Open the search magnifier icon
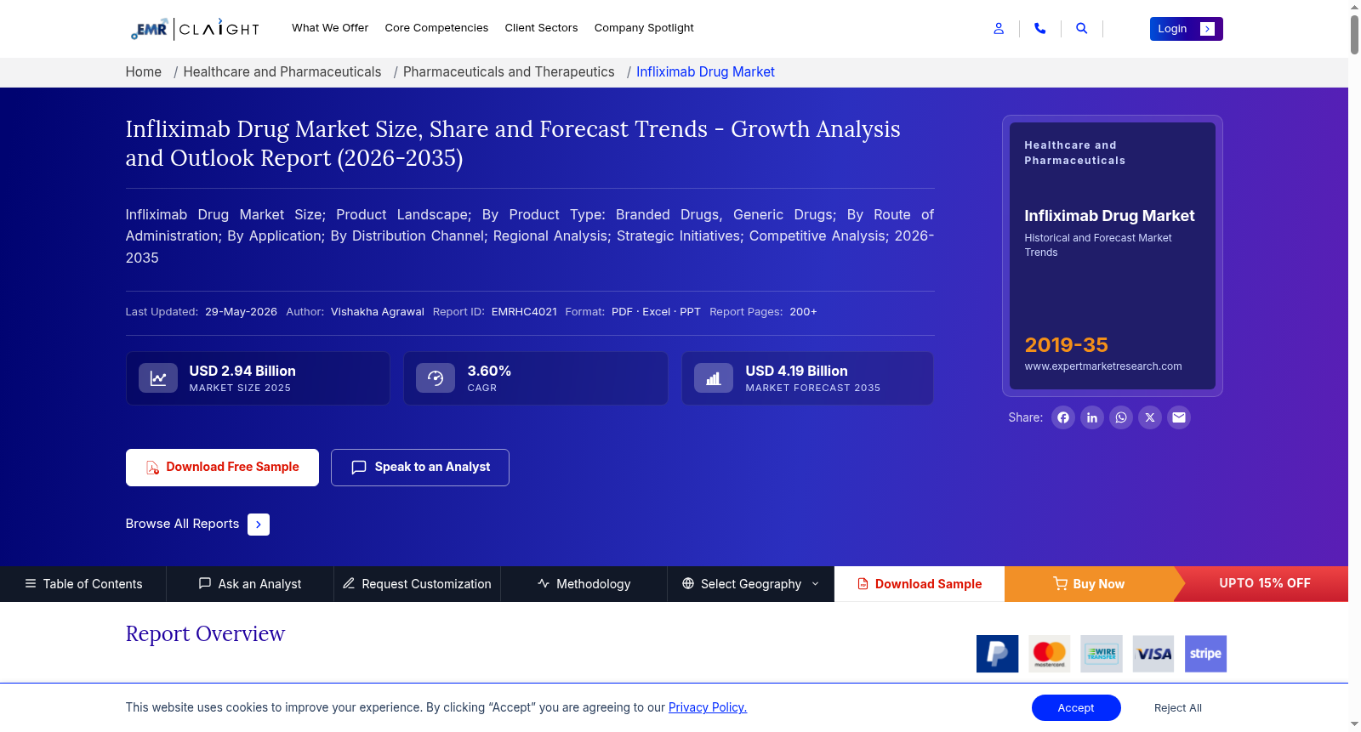1361x732 pixels. tap(1081, 28)
